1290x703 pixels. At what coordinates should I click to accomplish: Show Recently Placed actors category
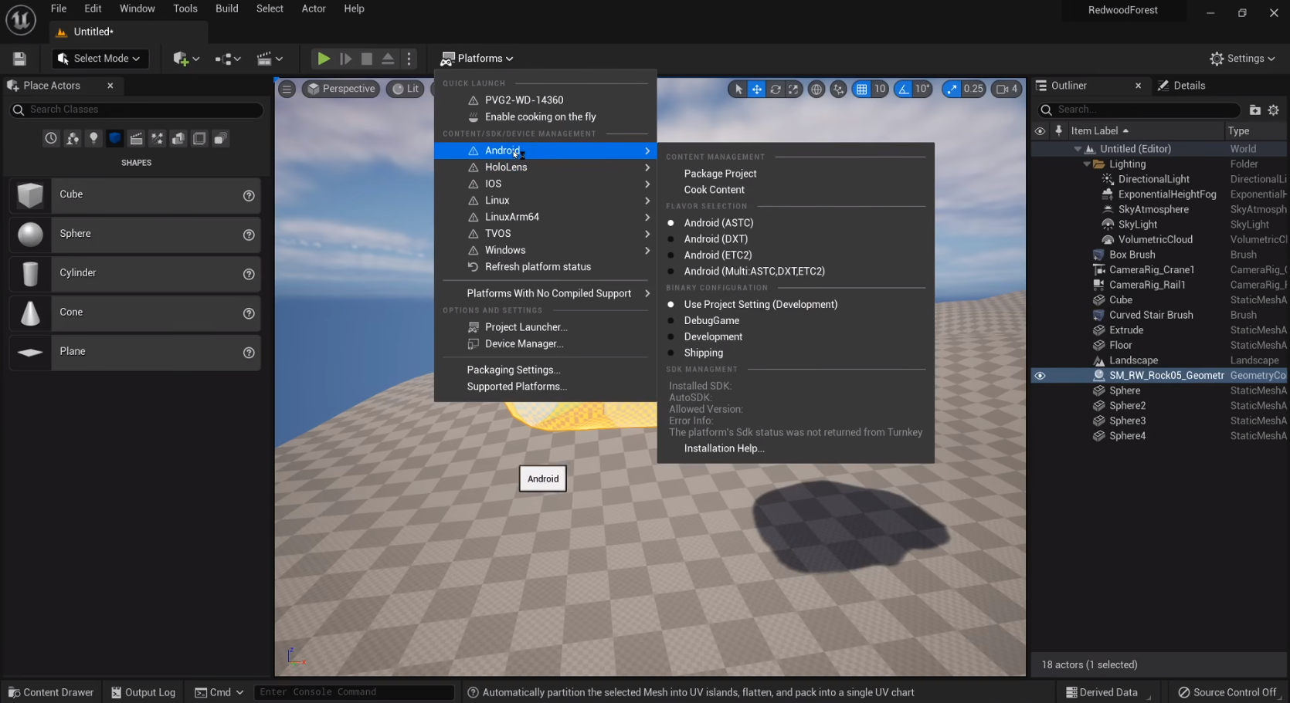[51, 139]
